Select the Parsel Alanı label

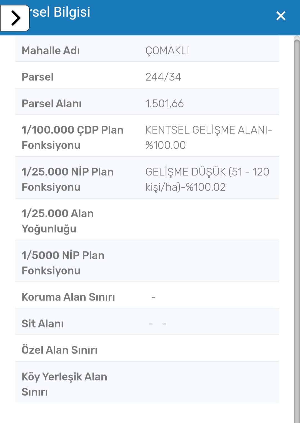[x=52, y=104]
